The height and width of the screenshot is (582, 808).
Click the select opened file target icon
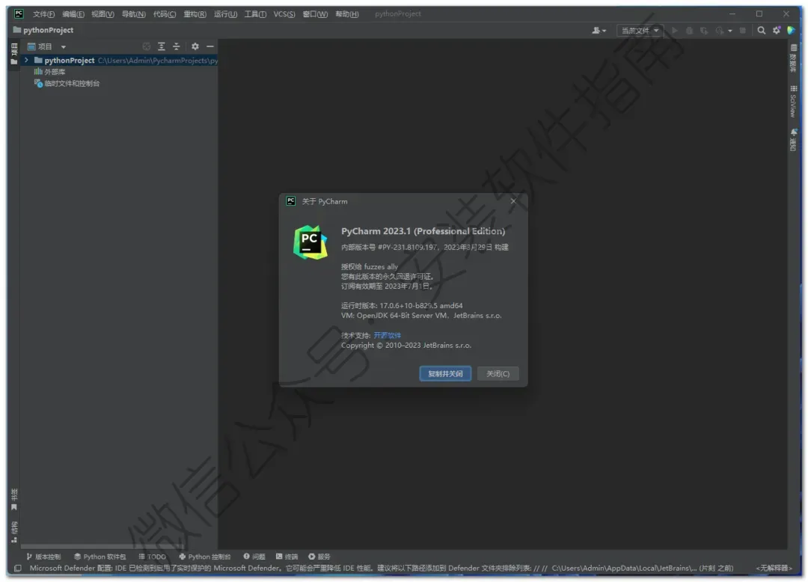(x=147, y=46)
